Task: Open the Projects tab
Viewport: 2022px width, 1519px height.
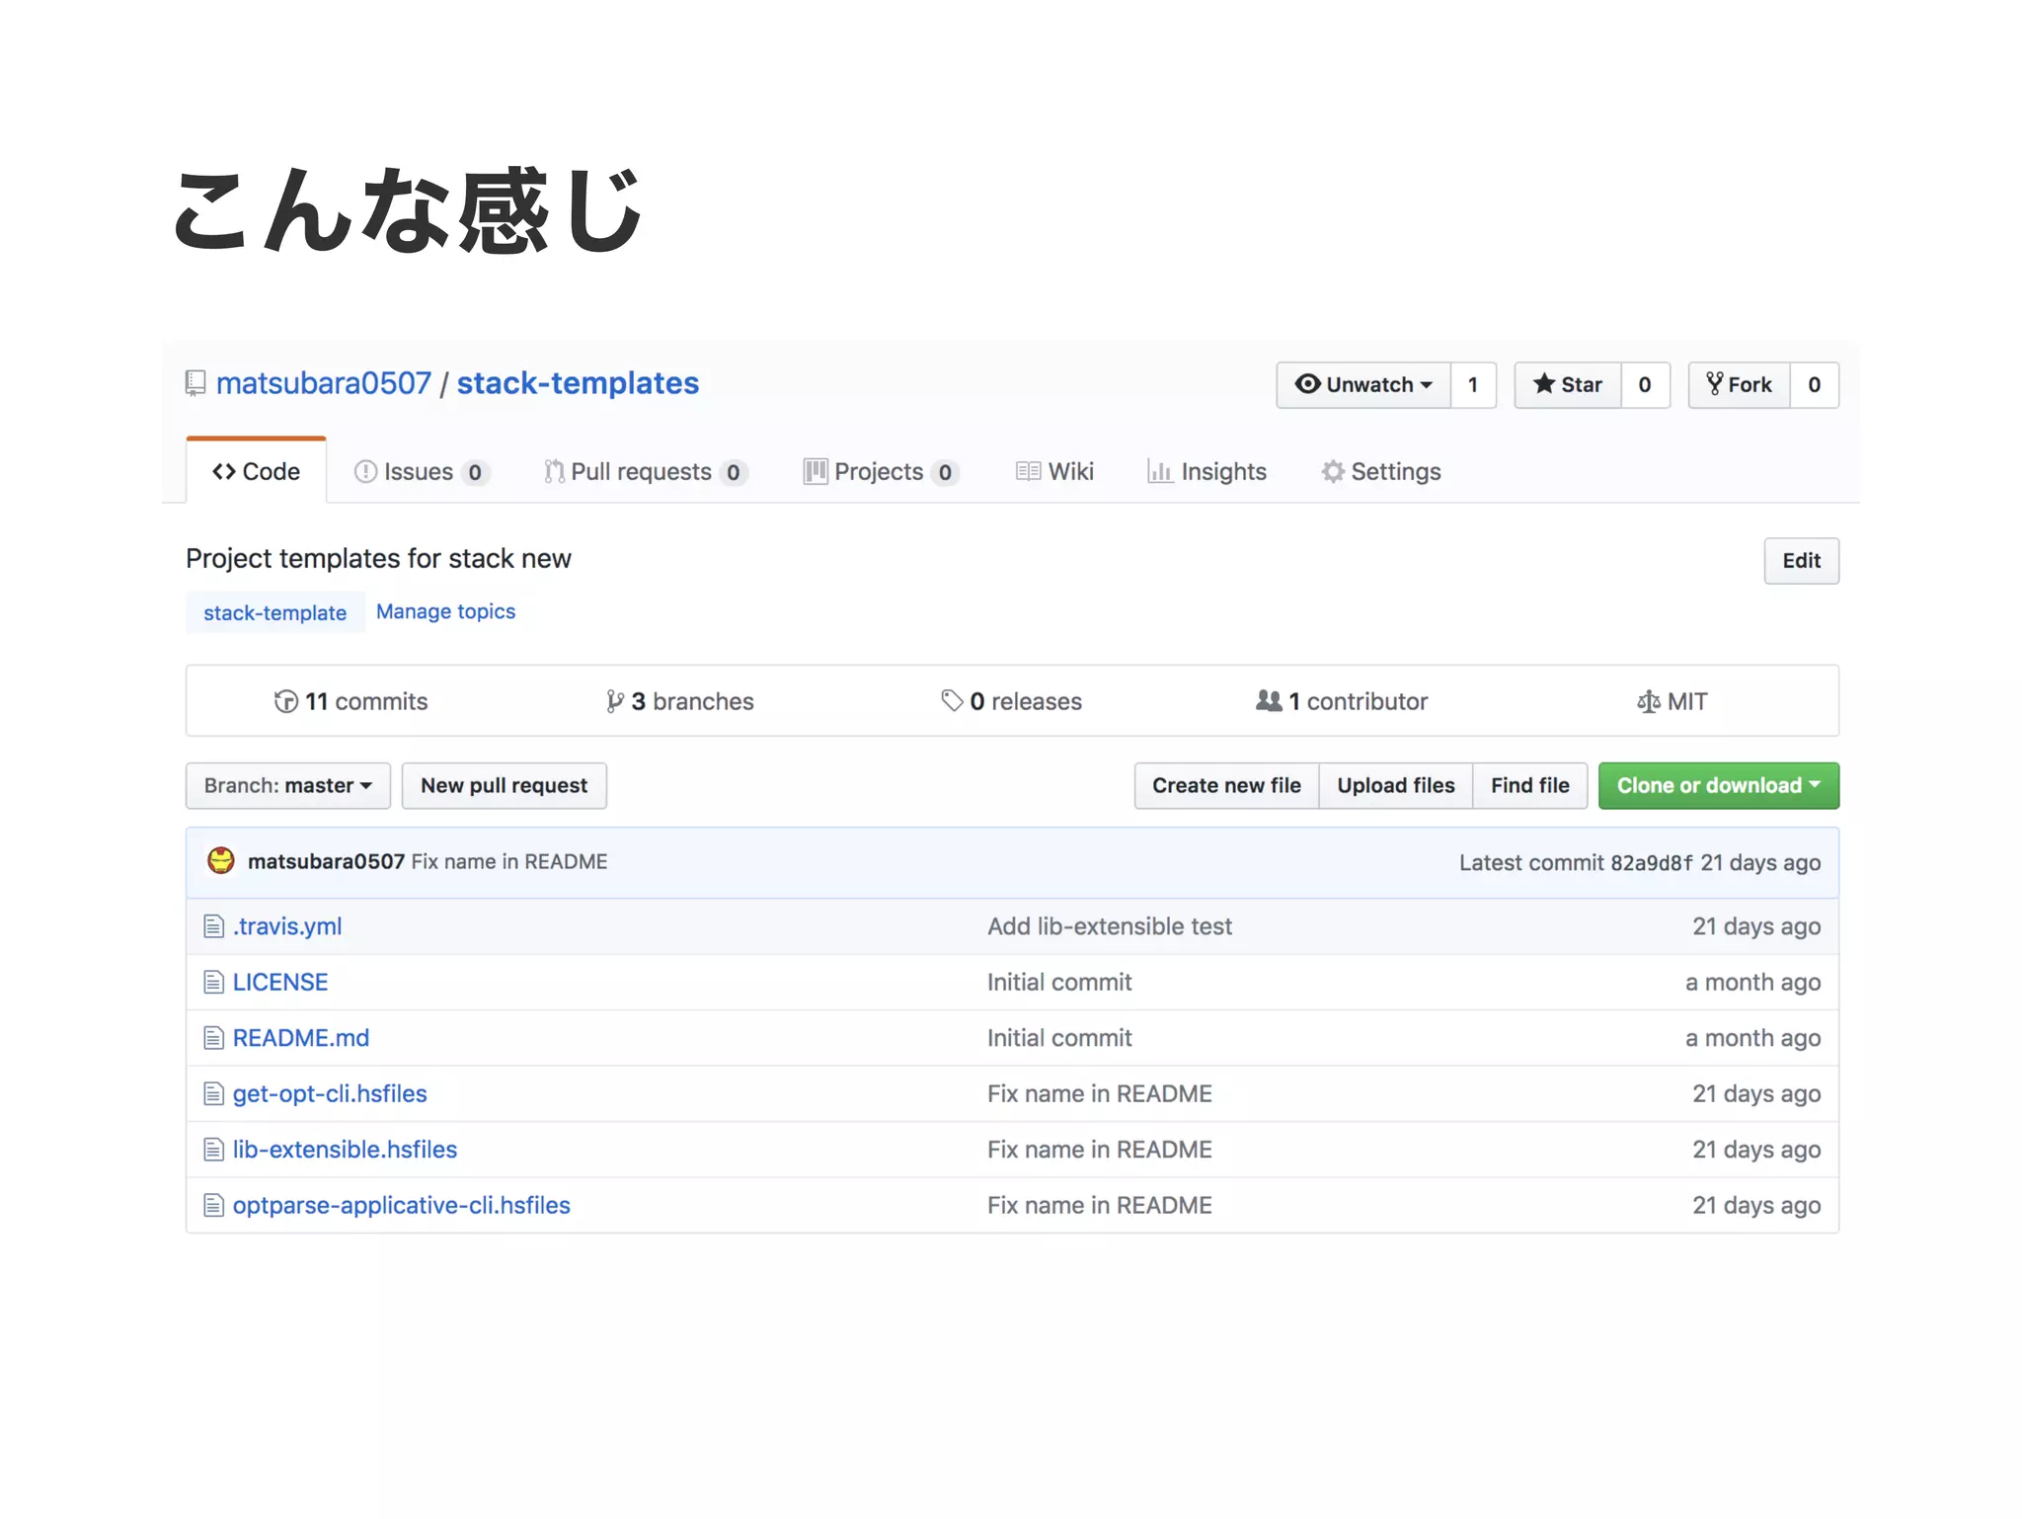Action: pos(881,472)
